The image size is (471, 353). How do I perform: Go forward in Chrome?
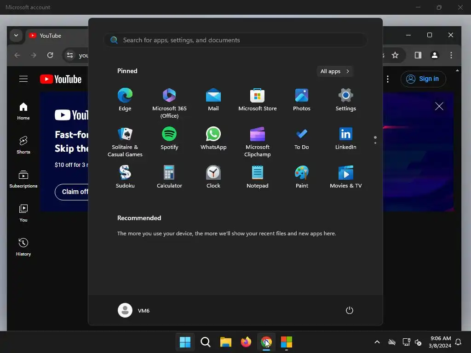click(34, 55)
